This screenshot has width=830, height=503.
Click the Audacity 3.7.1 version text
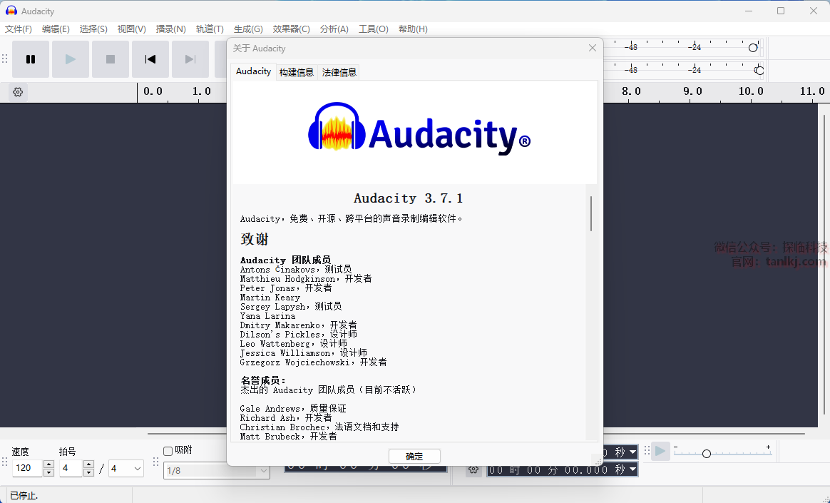point(408,198)
